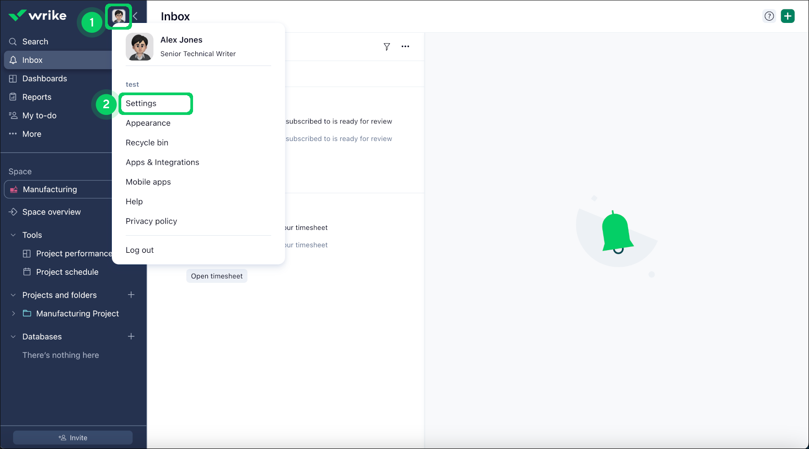Open My to-do list

click(x=39, y=115)
